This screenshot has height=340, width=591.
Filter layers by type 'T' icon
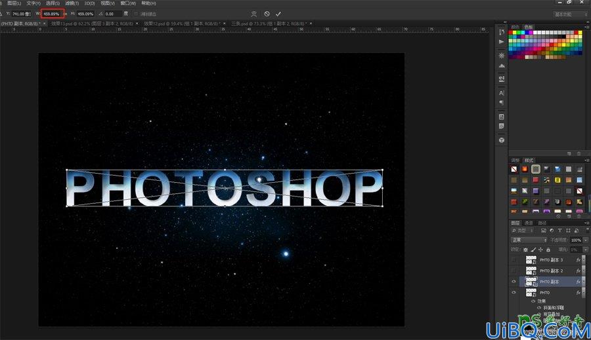[559, 231]
